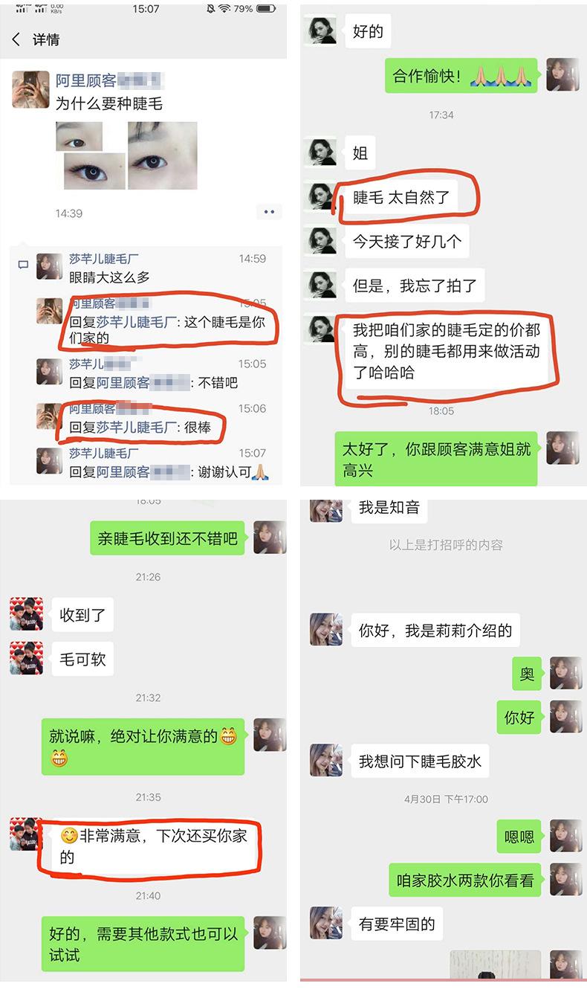Tap the battery icon showing 79%
This screenshot has height=989, width=587.
coord(265,9)
